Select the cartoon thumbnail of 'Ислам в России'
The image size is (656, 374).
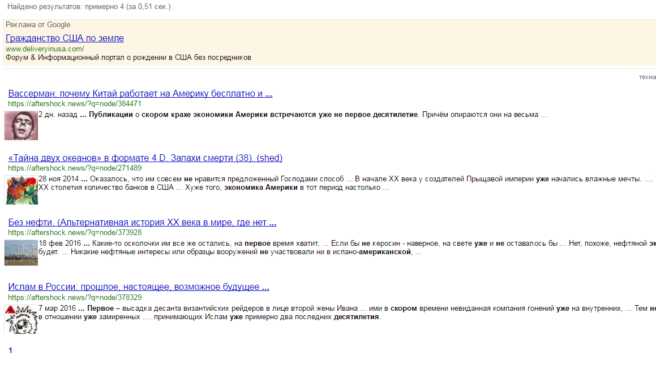(x=21, y=319)
